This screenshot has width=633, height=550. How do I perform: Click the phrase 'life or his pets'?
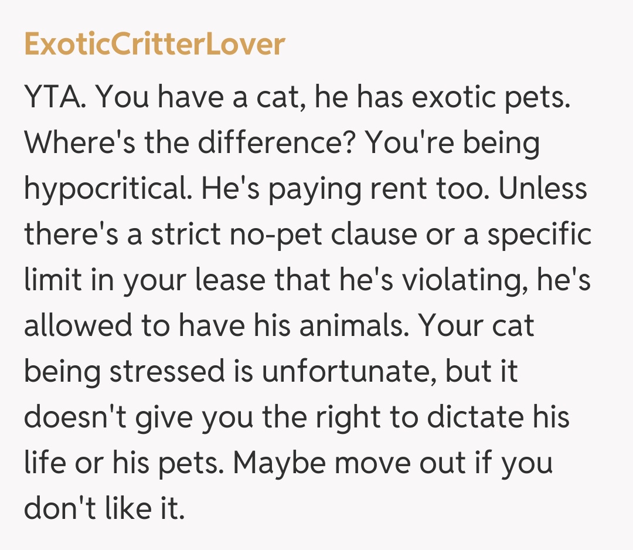pos(123,461)
